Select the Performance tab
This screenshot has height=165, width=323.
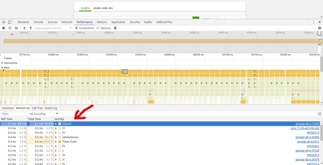(x=85, y=22)
